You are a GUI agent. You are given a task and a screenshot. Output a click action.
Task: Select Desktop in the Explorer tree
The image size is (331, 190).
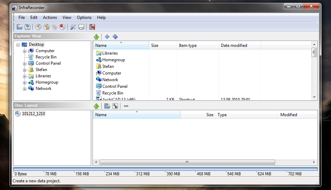pyautogui.click(x=36, y=44)
